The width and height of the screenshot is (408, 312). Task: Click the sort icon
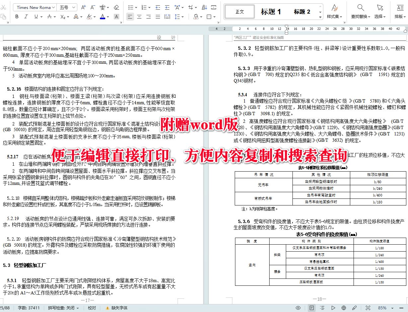pyautogui.click(x=204, y=7)
